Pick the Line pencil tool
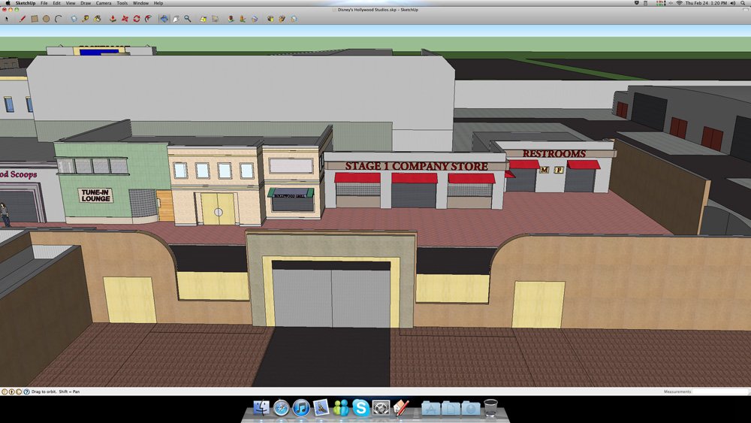This screenshot has width=751, height=423. (x=23, y=19)
